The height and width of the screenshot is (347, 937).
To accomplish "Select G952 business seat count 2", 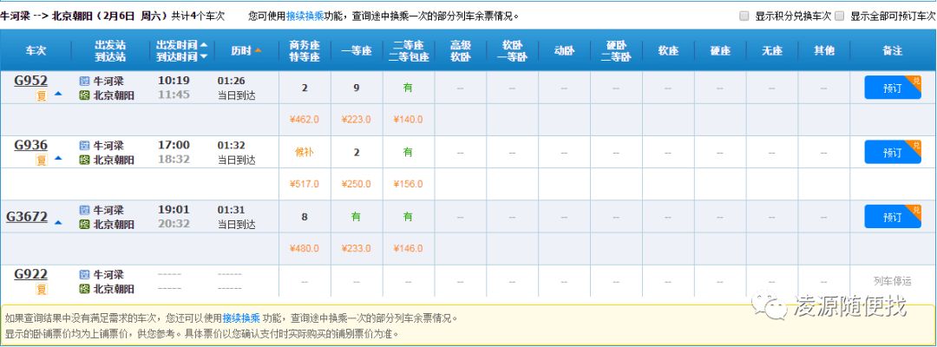I will pyautogui.click(x=305, y=88).
